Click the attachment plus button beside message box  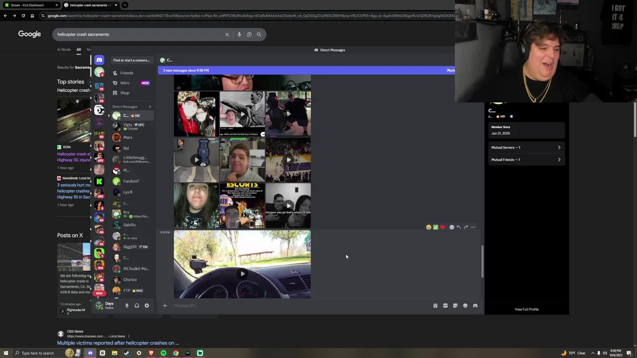tap(165, 306)
